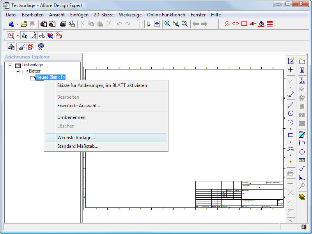Screen dimensions: 312x234
Task: Click the previous view left arrow
Action: click(196, 24)
